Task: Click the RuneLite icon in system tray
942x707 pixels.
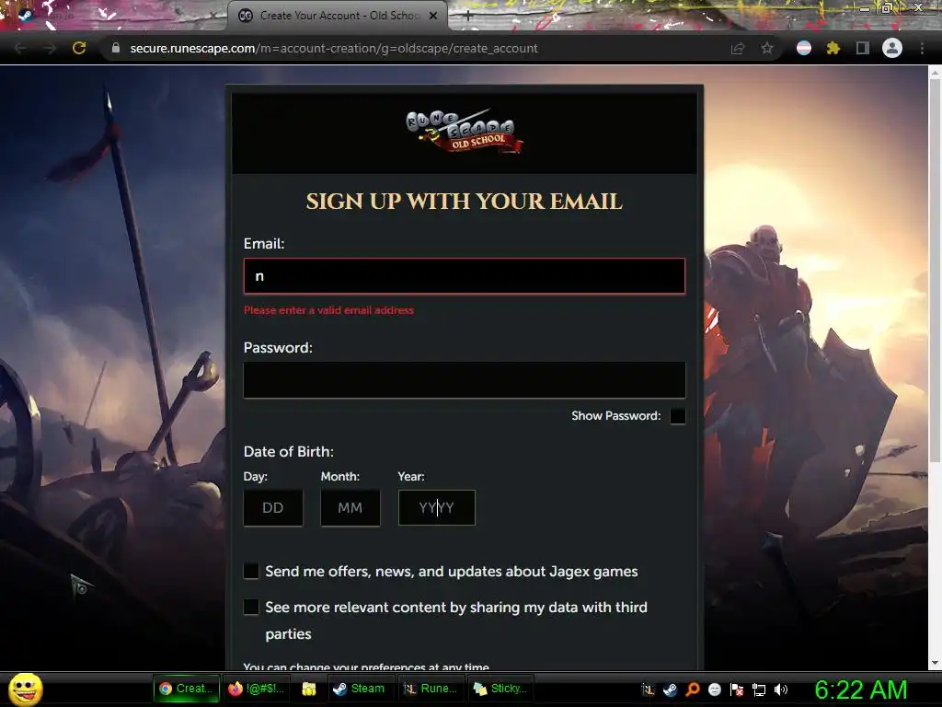Action: (649, 690)
